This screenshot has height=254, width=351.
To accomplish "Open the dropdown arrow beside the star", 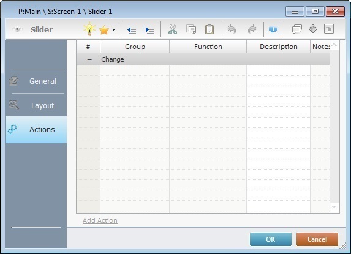I will pos(114,30).
